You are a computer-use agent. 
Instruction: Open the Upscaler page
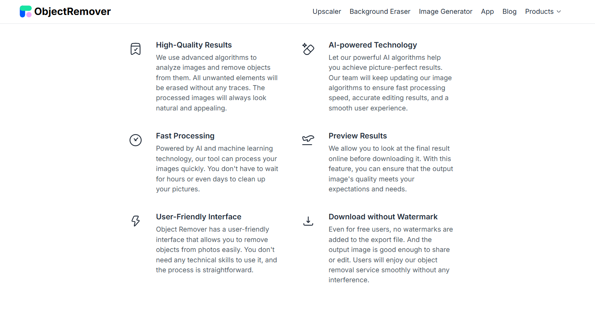coord(327,12)
